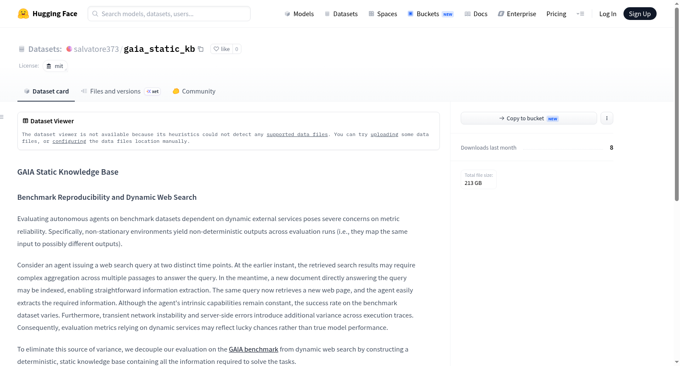Like this dataset with the heart button
Image resolution: width=680 pixels, height=366 pixels.
[x=221, y=49]
